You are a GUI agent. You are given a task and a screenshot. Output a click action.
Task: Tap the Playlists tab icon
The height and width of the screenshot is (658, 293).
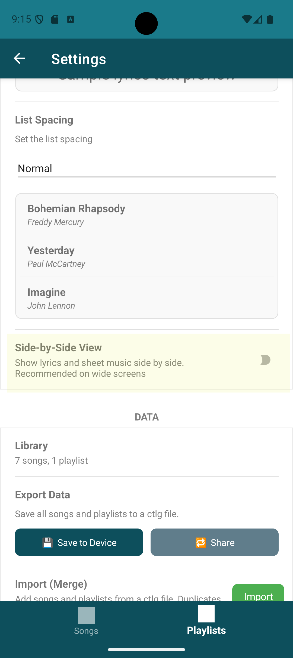coord(206,614)
